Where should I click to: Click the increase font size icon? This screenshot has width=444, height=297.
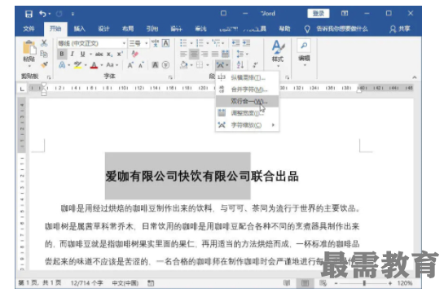tap(130, 65)
